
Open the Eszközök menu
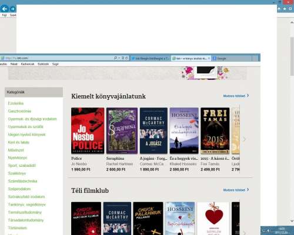pos(43,64)
